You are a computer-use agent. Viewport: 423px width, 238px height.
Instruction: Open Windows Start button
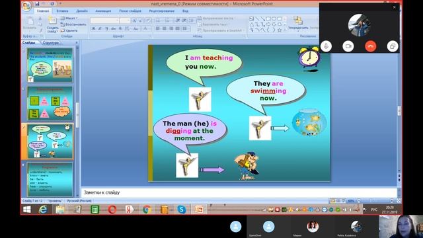(27, 210)
